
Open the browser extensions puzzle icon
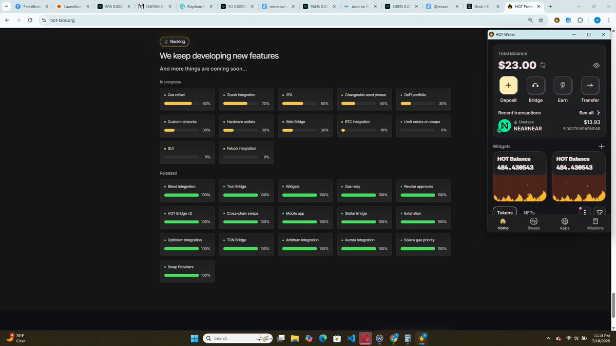pyautogui.click(x=581, y=20)
